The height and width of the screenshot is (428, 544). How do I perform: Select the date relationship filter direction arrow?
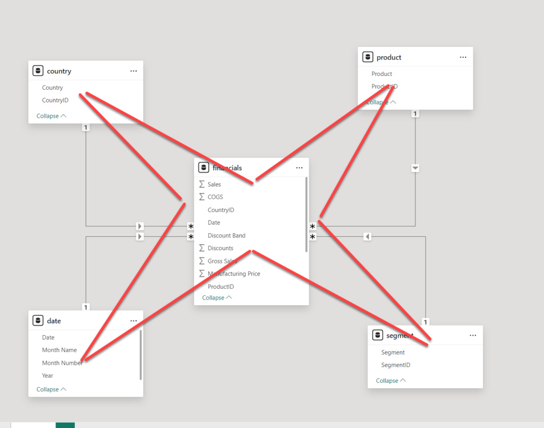click(140, 236)
